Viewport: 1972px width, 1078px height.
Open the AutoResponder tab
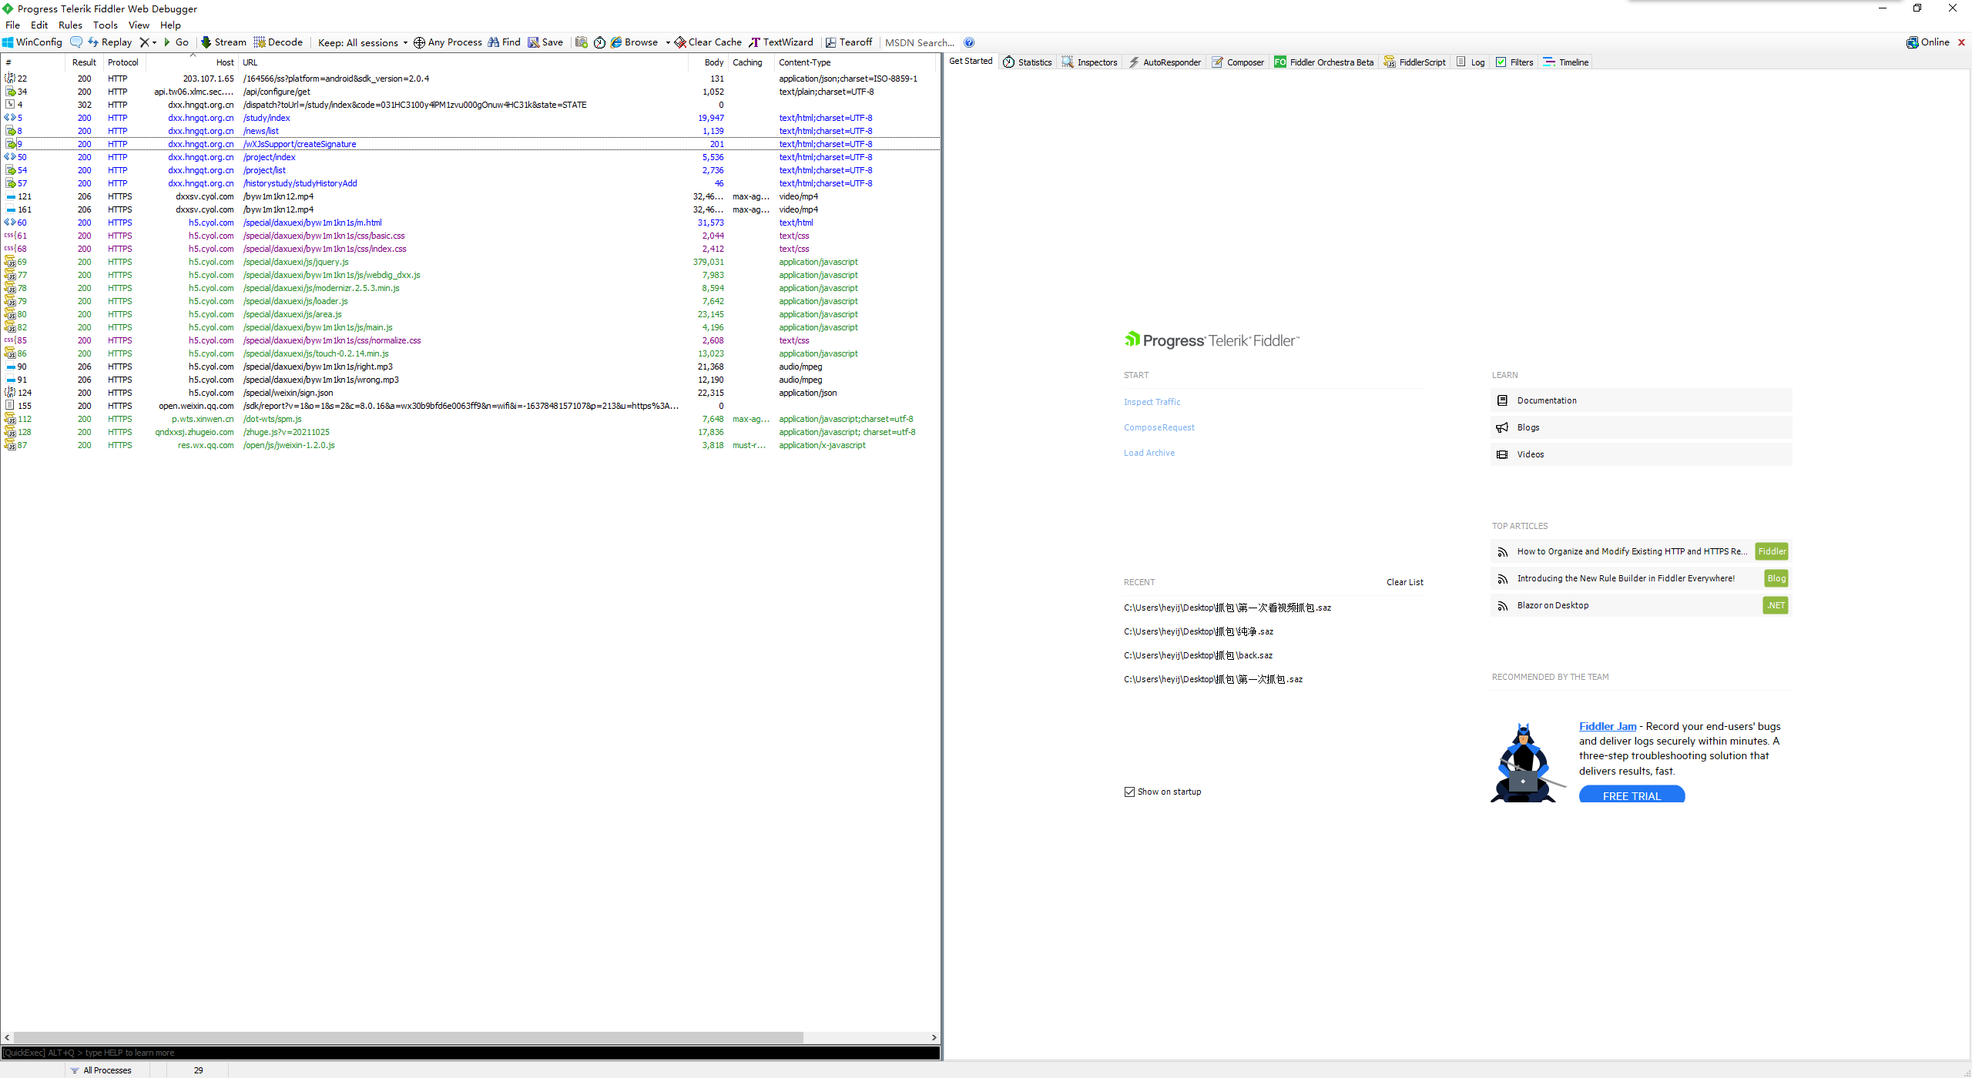click(x=1165, y=62)
